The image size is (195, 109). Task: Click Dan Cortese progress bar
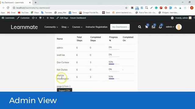click(x=114, y=64)
